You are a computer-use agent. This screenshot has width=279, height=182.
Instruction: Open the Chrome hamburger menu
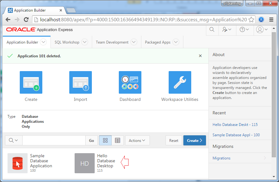click(271, 19)
